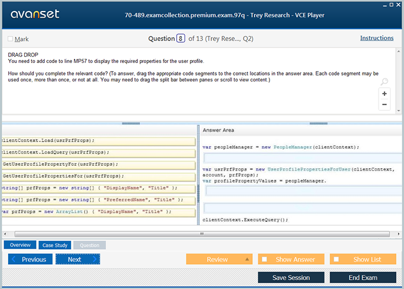
Task: Click the End Exam button
Action: click(363, 277)
